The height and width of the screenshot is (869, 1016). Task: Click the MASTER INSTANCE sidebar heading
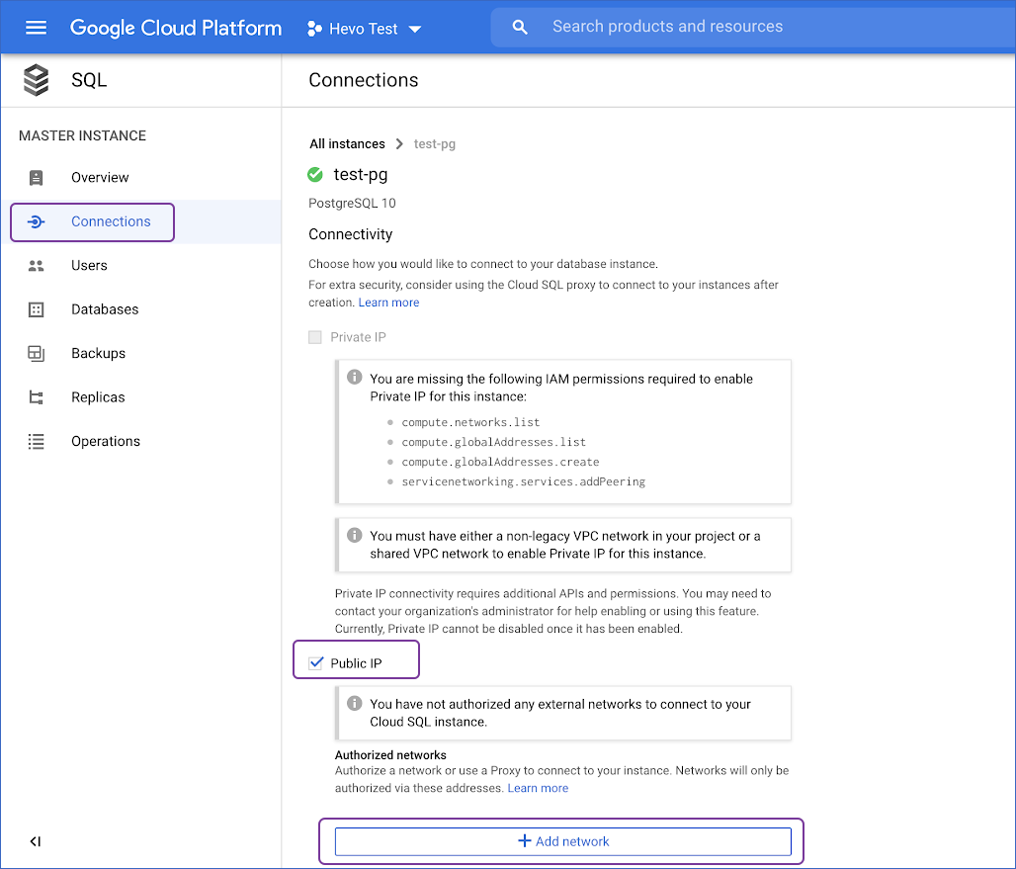click(82, 136)
